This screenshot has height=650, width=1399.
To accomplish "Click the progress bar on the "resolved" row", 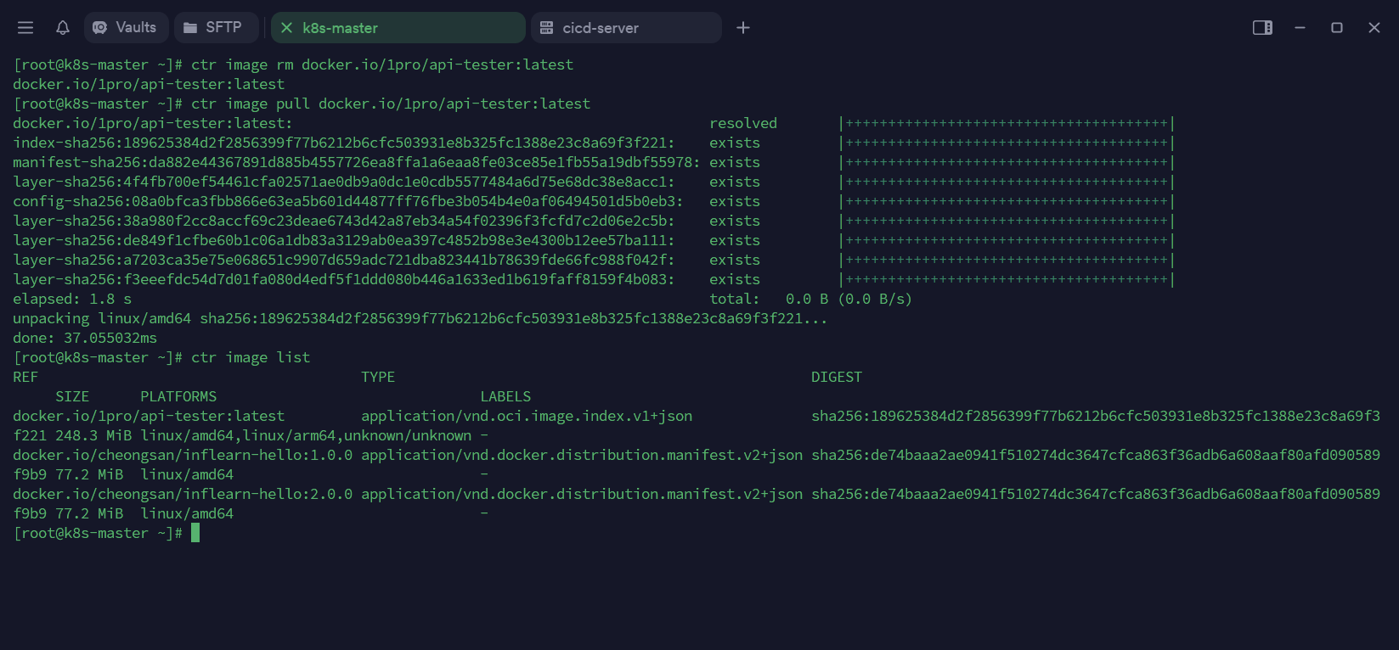I will tap(1007, 124).
